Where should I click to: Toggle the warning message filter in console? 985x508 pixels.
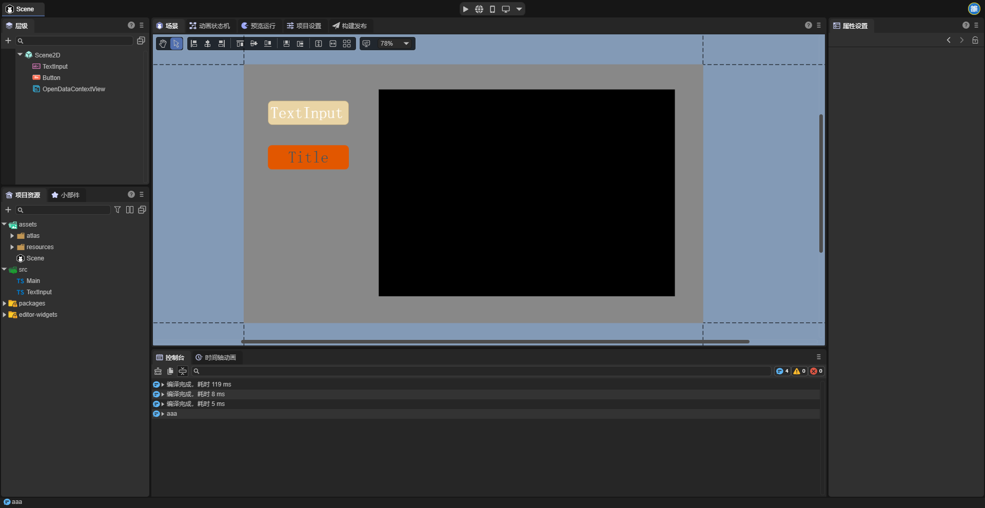(x=799, y=371)
